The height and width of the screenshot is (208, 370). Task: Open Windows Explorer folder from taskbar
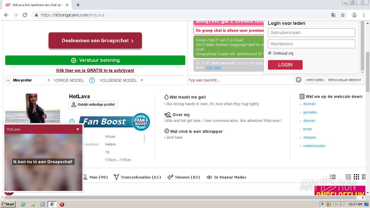pyautogui.click(x=33, y=204)
